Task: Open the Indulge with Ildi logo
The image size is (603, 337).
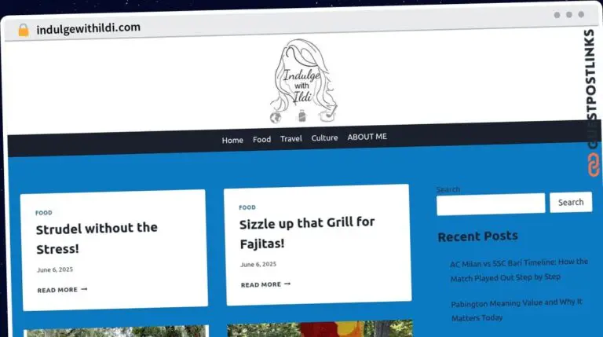Action: click(x=303, y=81)
